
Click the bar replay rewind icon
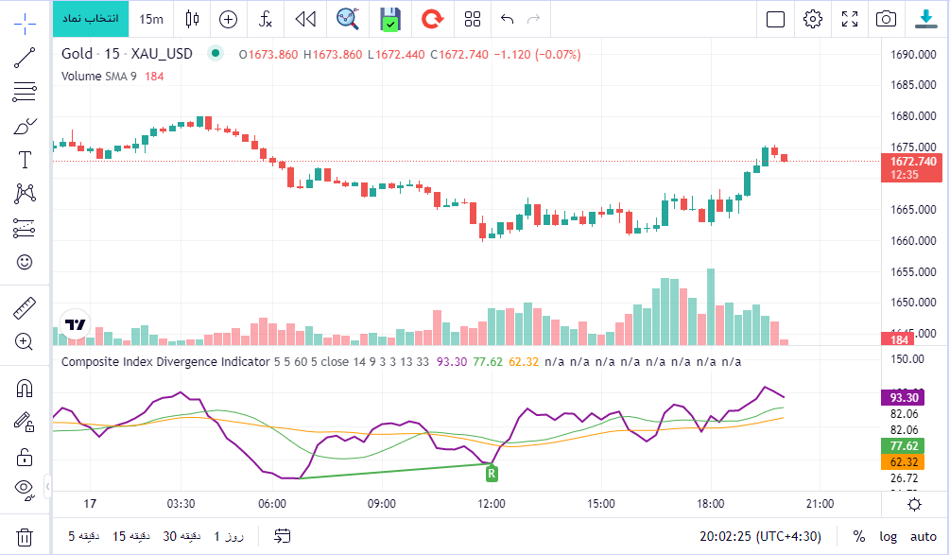tap(304, 19)
